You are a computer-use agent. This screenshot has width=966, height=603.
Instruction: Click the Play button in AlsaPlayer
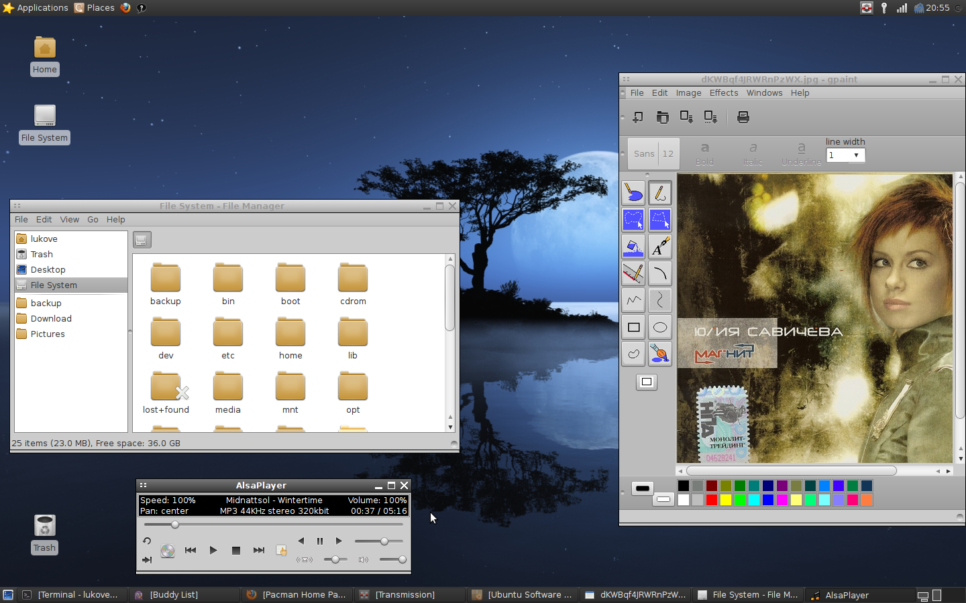213,550
